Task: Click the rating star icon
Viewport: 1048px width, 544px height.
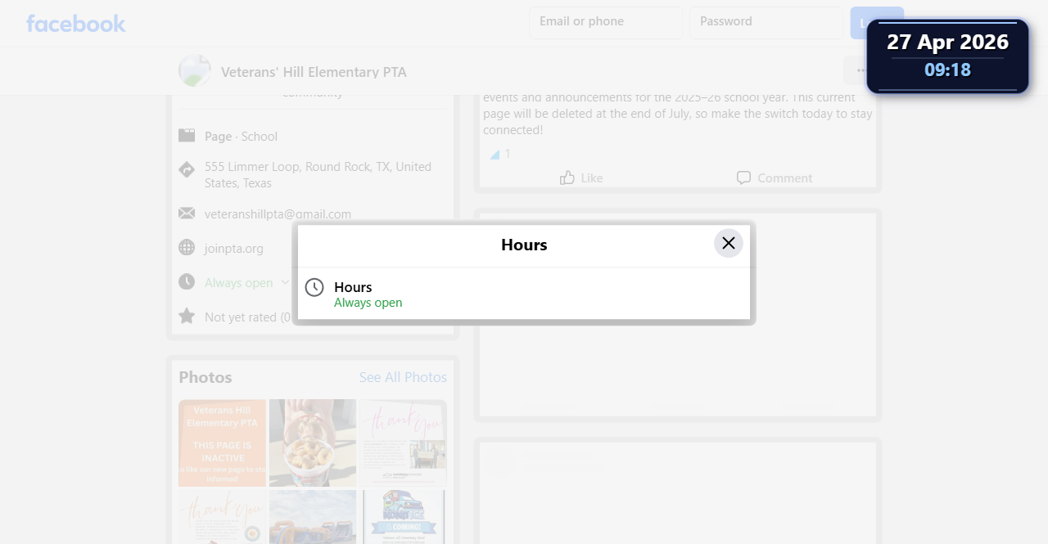Action: (x=187, y=316)
